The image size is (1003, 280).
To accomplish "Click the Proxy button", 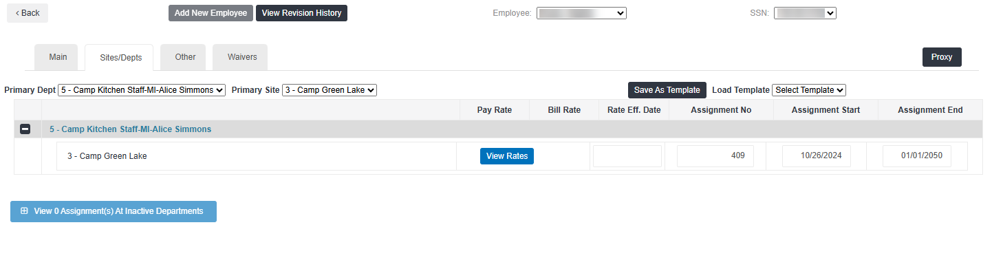I will tap(941, 57).
